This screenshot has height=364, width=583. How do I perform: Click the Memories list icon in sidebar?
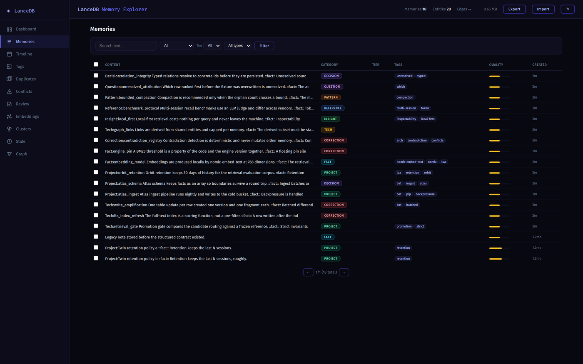[9, 42]
